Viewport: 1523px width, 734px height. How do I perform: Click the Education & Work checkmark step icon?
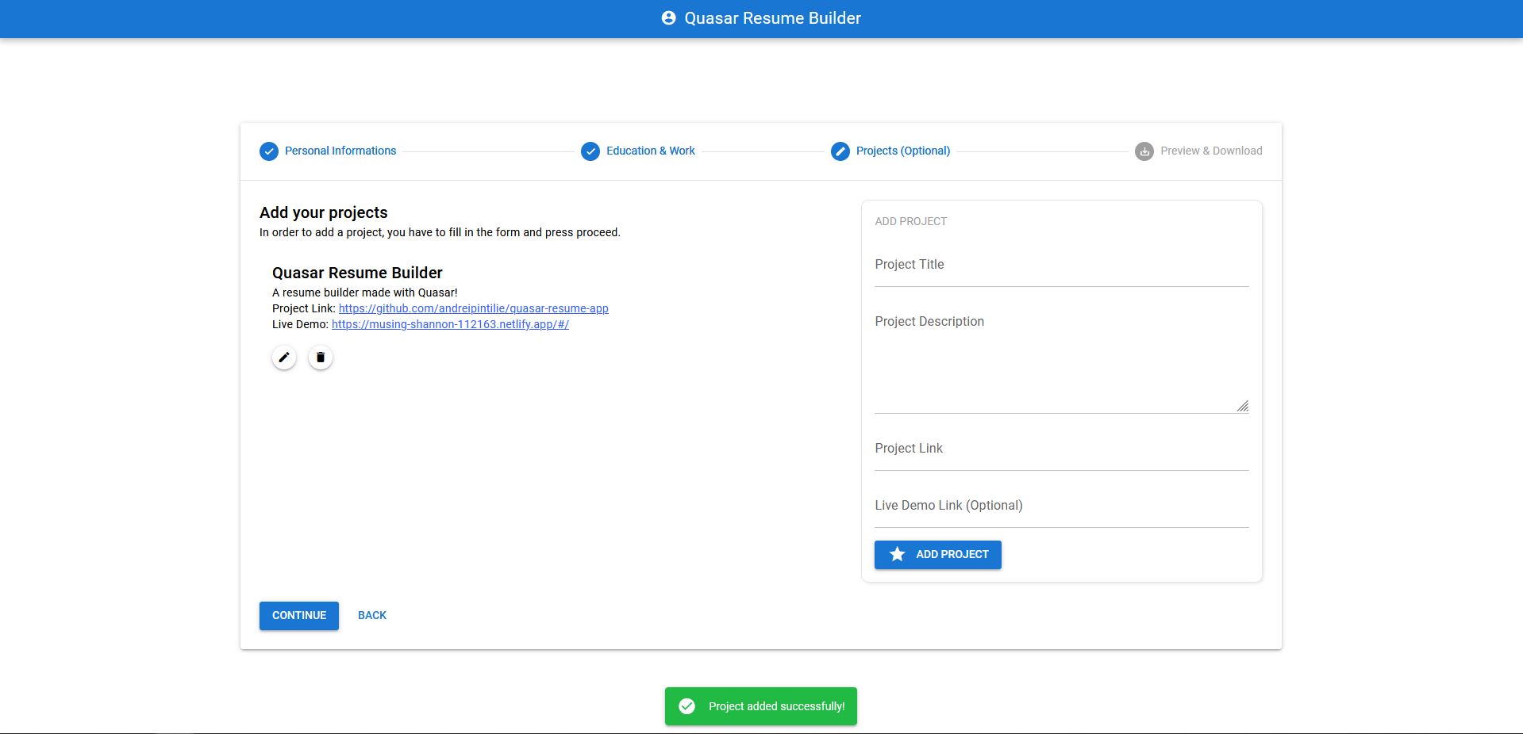(590, 151)
